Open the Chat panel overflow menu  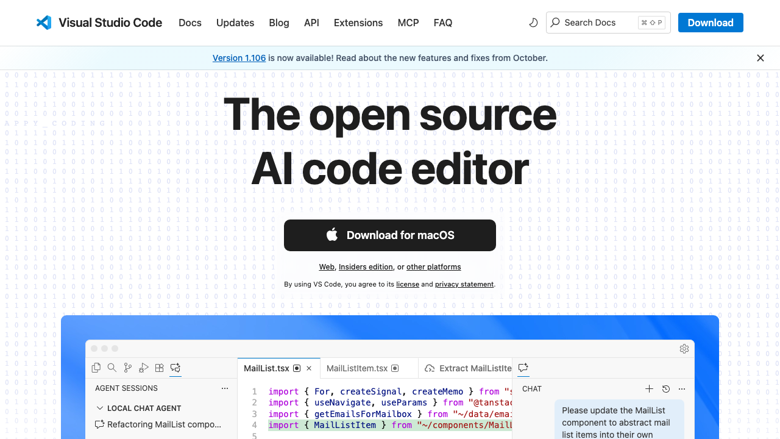pyautogui.click(x=681, y=388)
